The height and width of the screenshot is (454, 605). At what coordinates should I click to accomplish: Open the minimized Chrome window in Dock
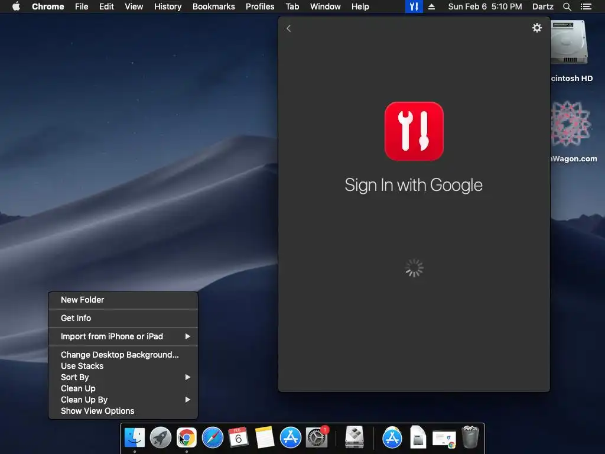444,439
